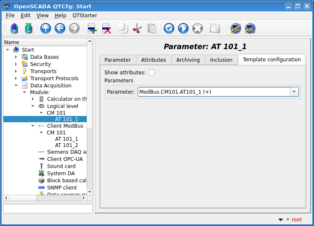The height and width of the screenshot is (226, 314).
Task: Click the load from database toolbar icon
Action: click(x=15, y=29)
